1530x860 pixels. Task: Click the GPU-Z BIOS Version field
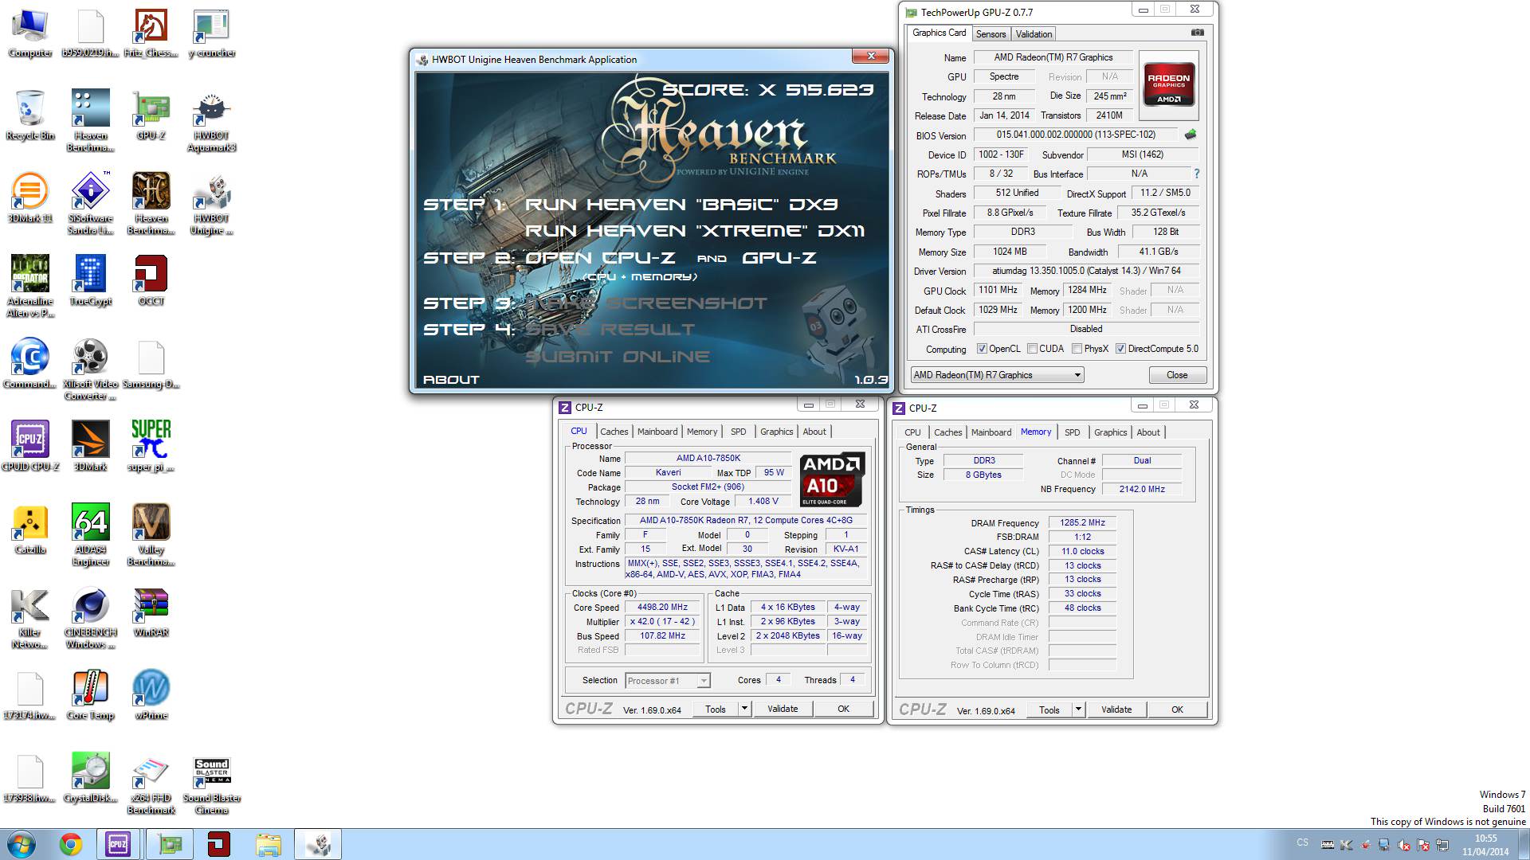pyautogui.click(x=1075, y=135)
